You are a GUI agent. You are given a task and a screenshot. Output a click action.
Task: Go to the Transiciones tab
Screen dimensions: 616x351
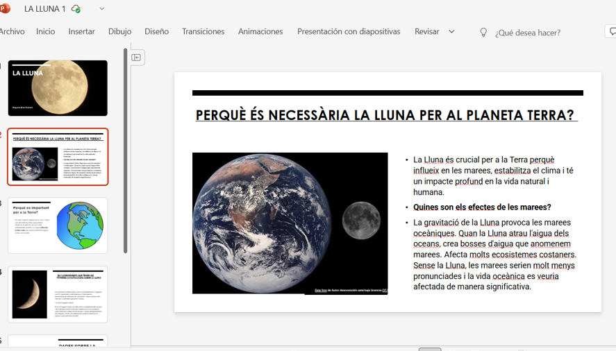tap(203, 32)
